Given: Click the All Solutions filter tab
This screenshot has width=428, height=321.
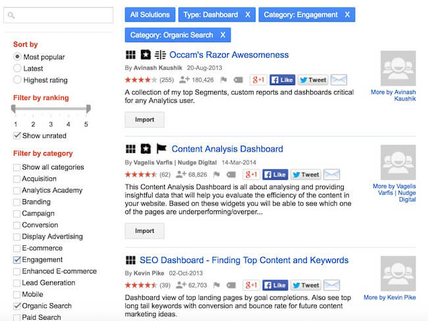Looking at the screenshot, I should (150, 15).
